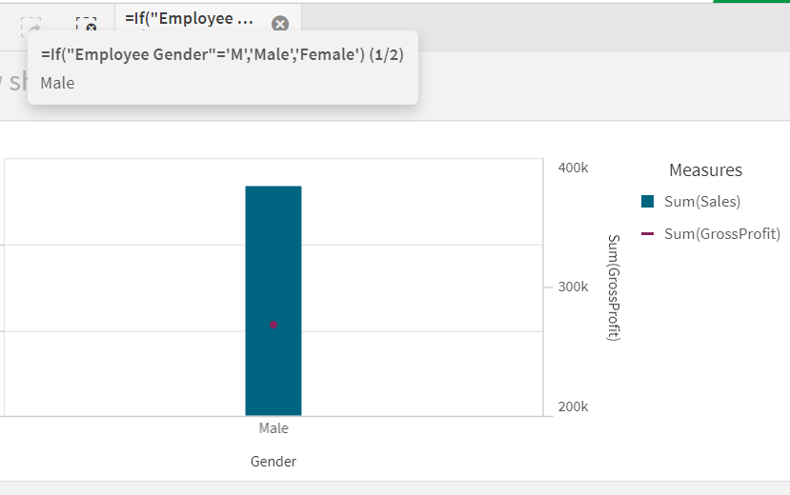This screenshot has width=790, height=495.
Task: Click the Measures legend title
Action: click(x=705, y=170)
